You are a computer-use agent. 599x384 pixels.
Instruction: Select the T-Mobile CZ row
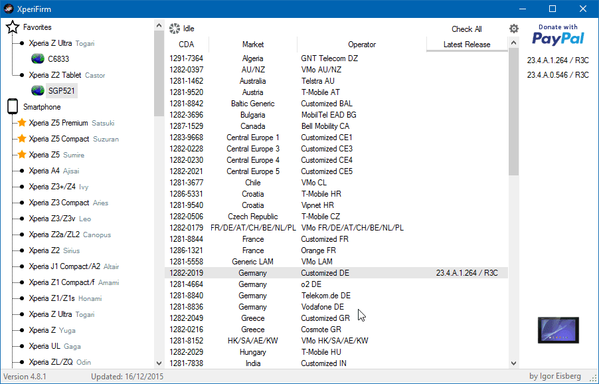[x=336, y=217]
